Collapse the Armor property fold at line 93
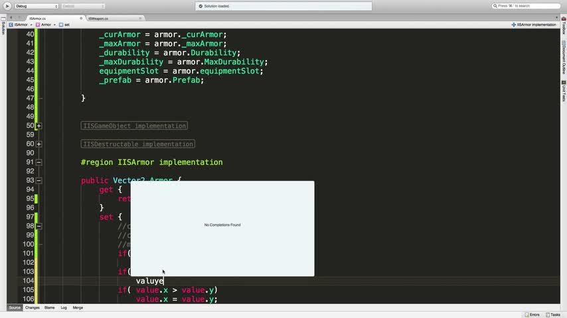The image size is (567, 318). 39,180
